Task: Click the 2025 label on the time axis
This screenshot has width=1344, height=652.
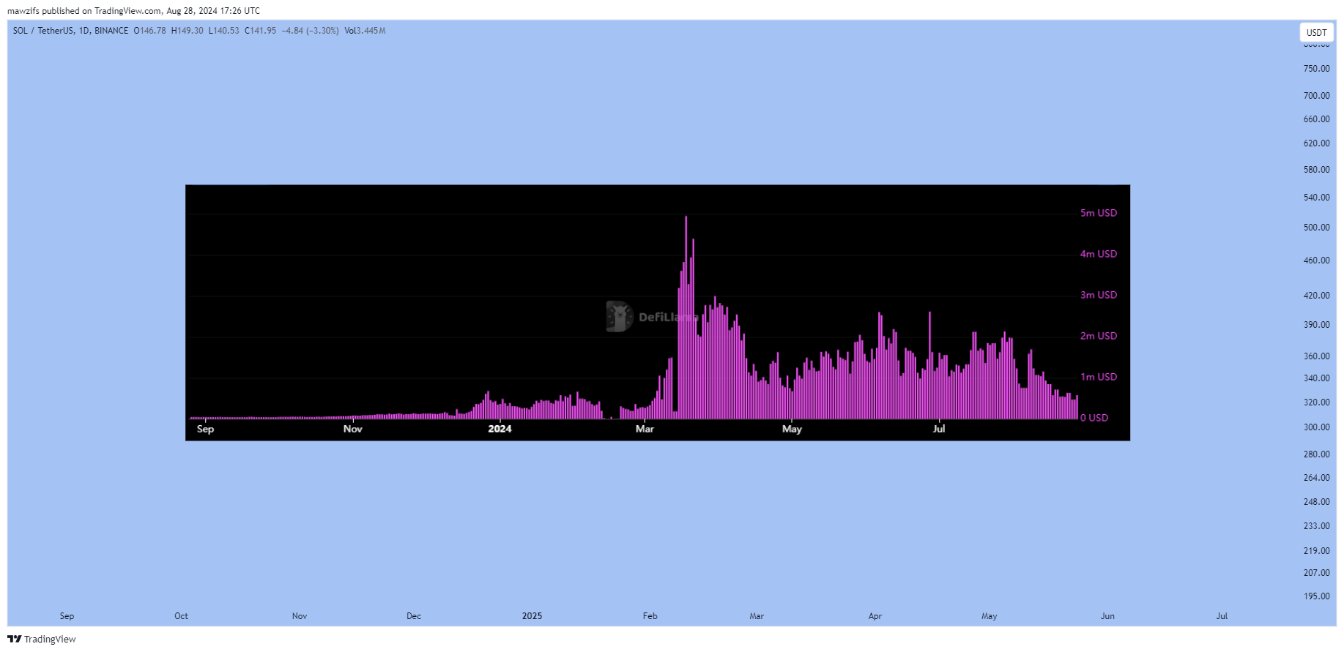Action: point(532,616)
